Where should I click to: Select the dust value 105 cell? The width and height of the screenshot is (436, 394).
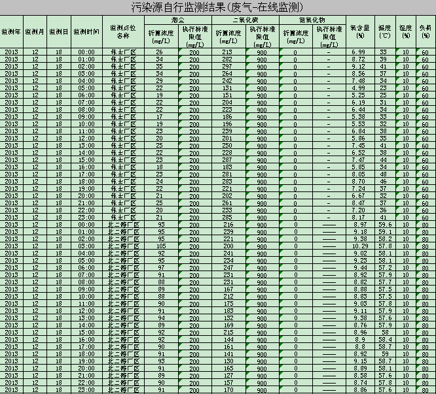coord(161,246)
